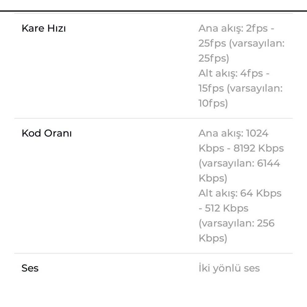Click the '(varsayılan: 256' text line
The height and width of the screenshot is (307, 307).
(x=236, y=223)
